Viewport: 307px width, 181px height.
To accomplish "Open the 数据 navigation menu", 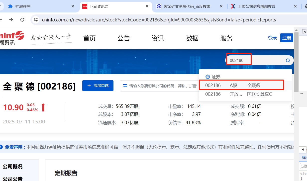I will 192,38.
